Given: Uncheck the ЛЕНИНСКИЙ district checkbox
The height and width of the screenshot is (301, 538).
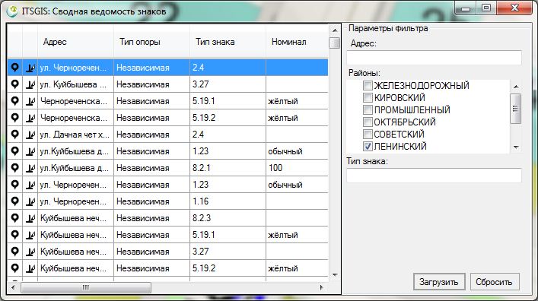Looking at the screenshot, I should click(x=368, y=147).
